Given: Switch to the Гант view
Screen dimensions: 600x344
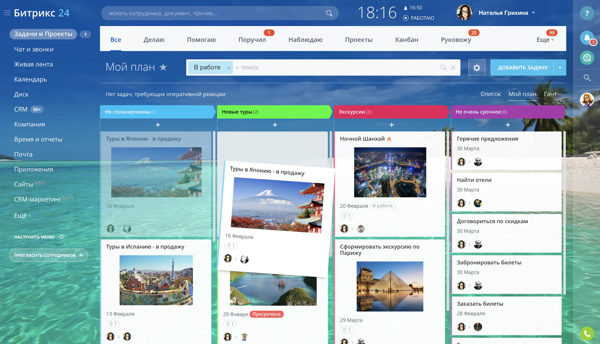Looking at the screenshot, I should click(550, 94).
